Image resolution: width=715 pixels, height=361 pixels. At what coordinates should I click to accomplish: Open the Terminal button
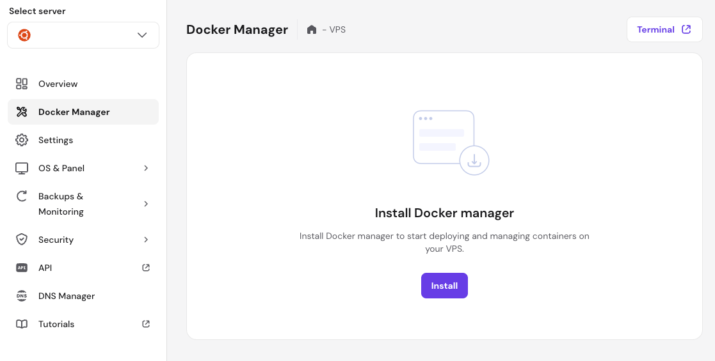point(664,29)
